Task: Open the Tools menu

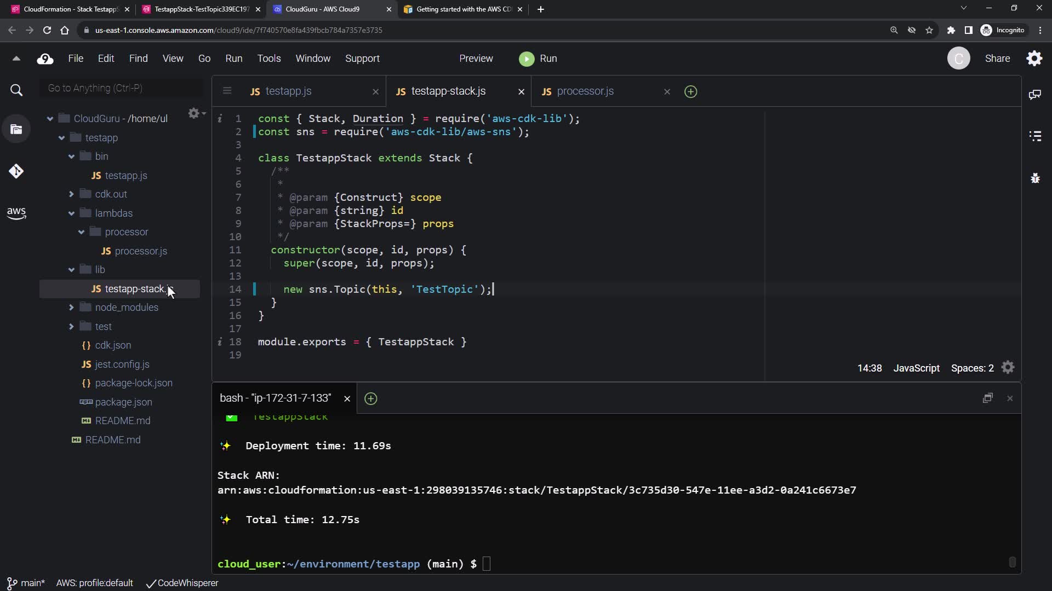Action: point(268,59)
